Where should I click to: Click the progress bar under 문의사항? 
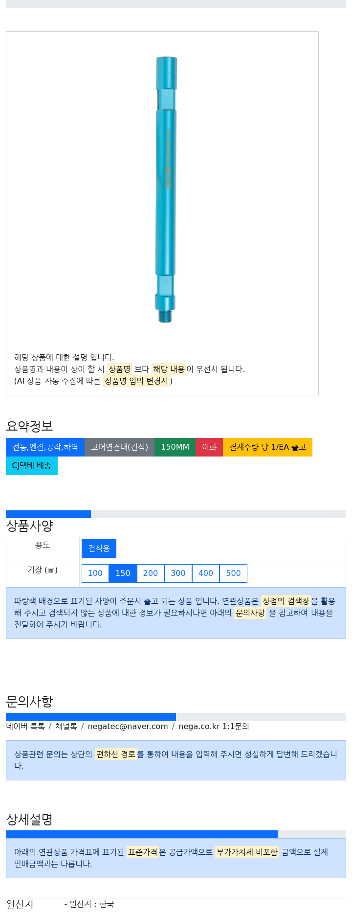click(x=176, y=717)
